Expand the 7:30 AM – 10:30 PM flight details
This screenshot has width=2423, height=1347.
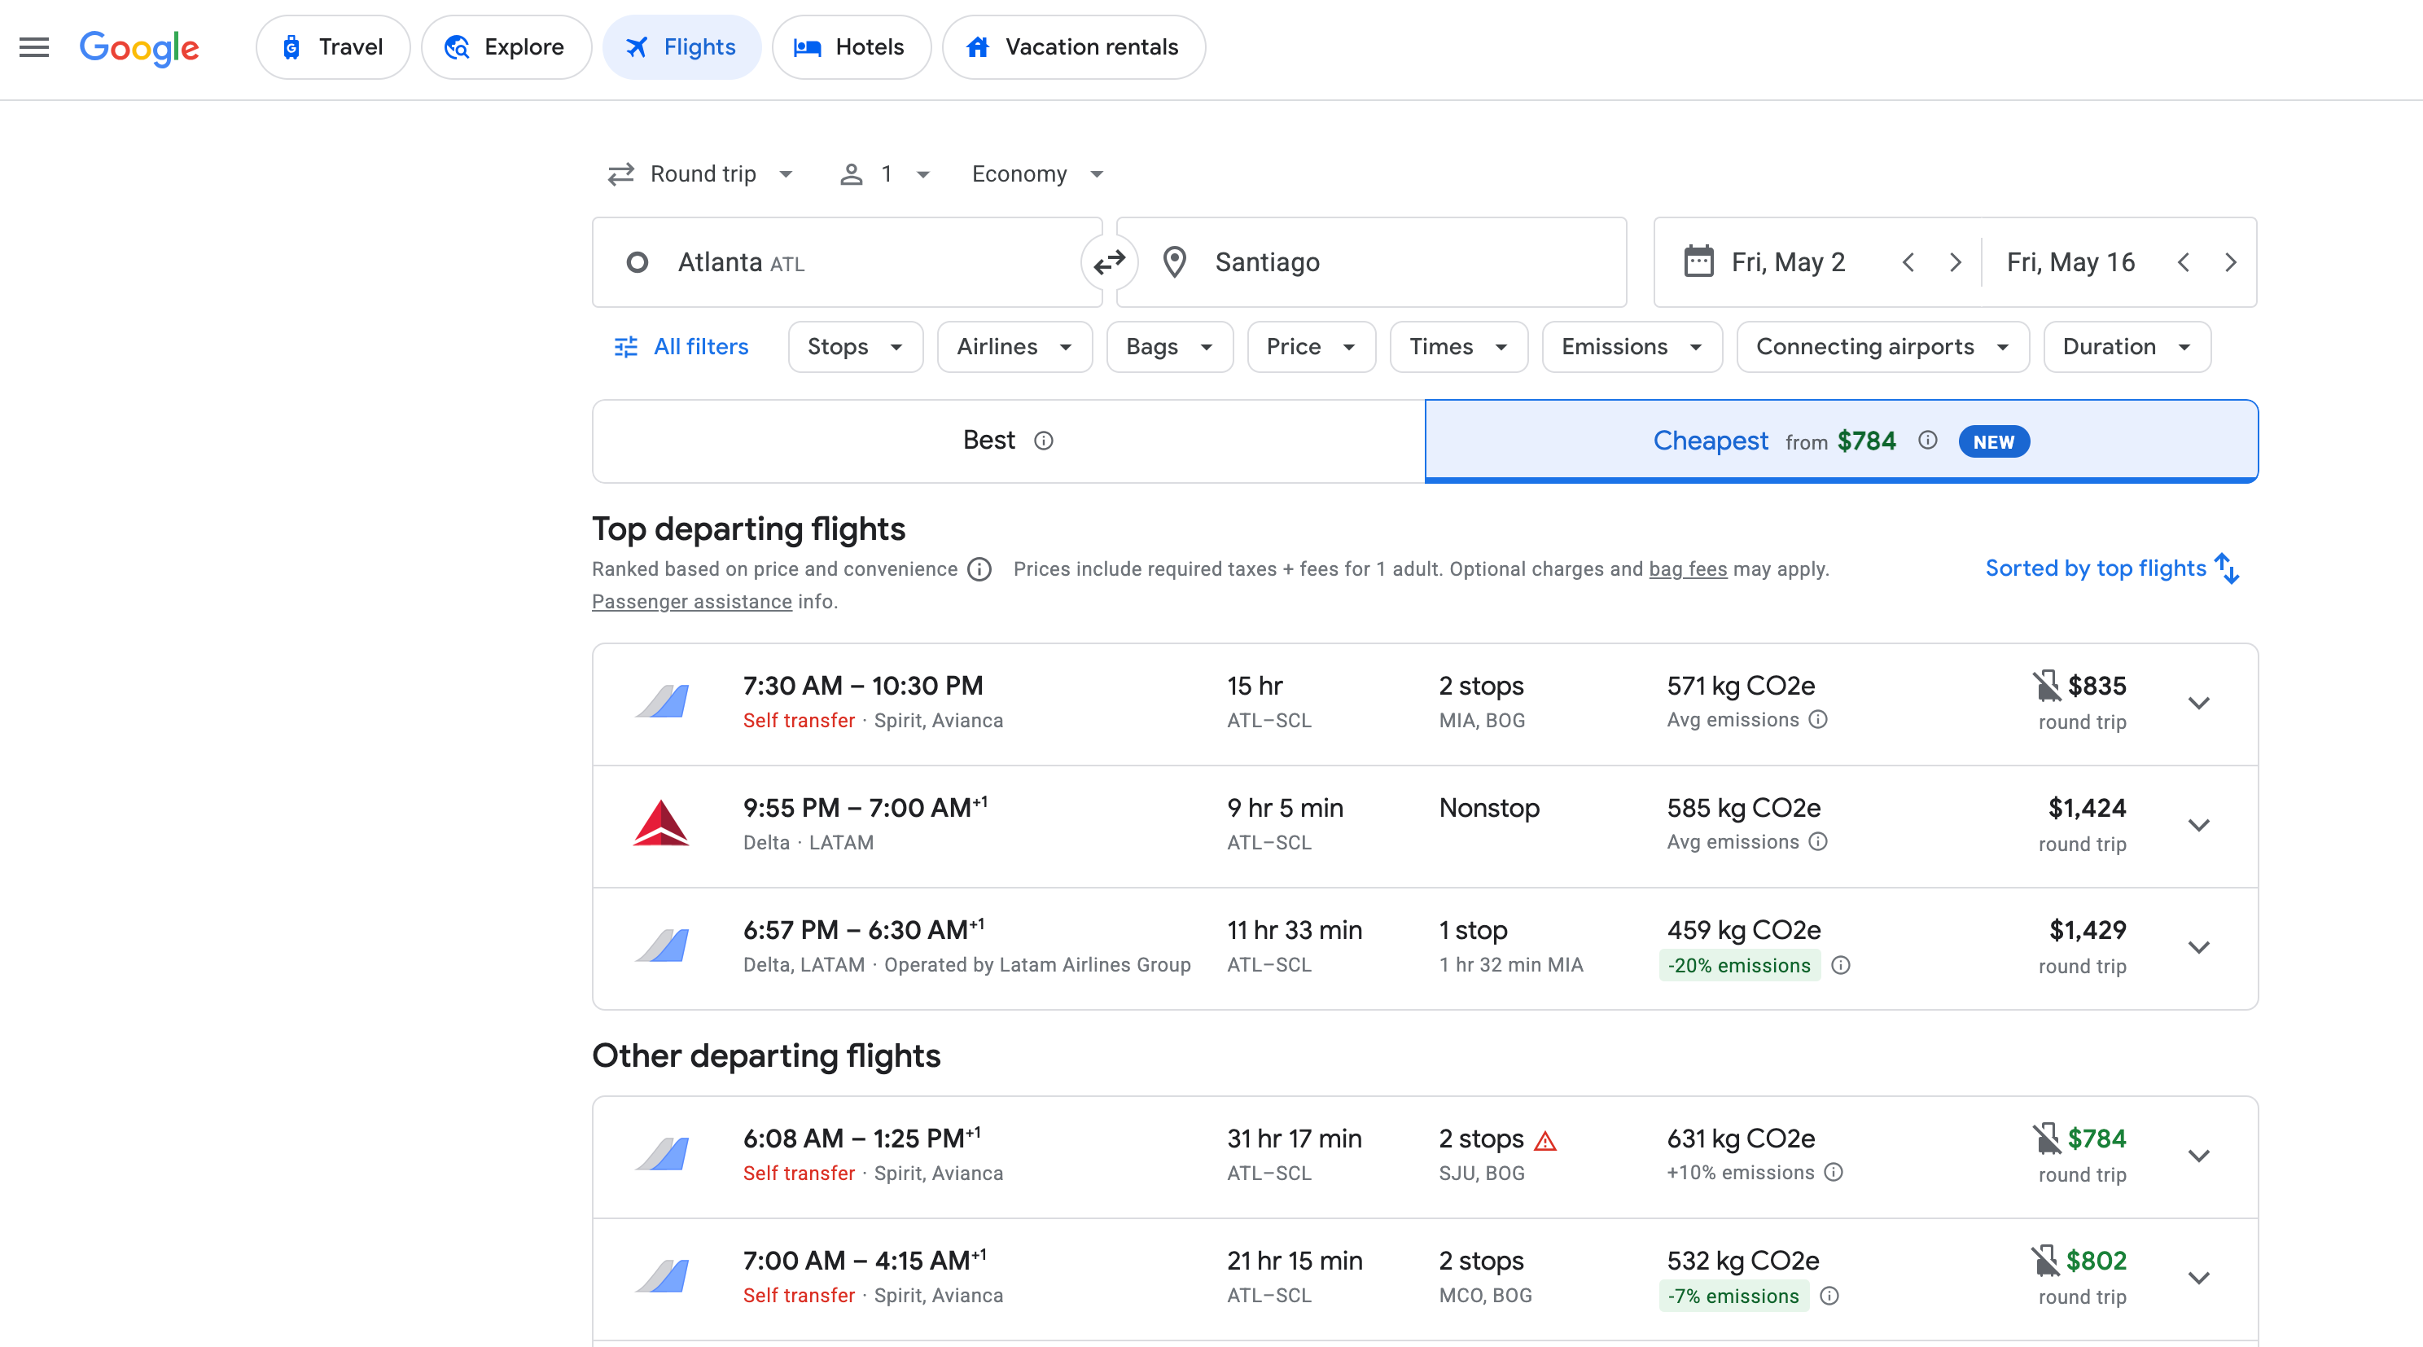click(x=2198, y=704)
